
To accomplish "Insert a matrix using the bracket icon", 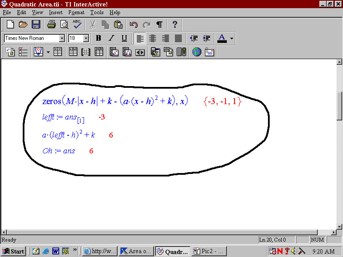I will [86, 52].
